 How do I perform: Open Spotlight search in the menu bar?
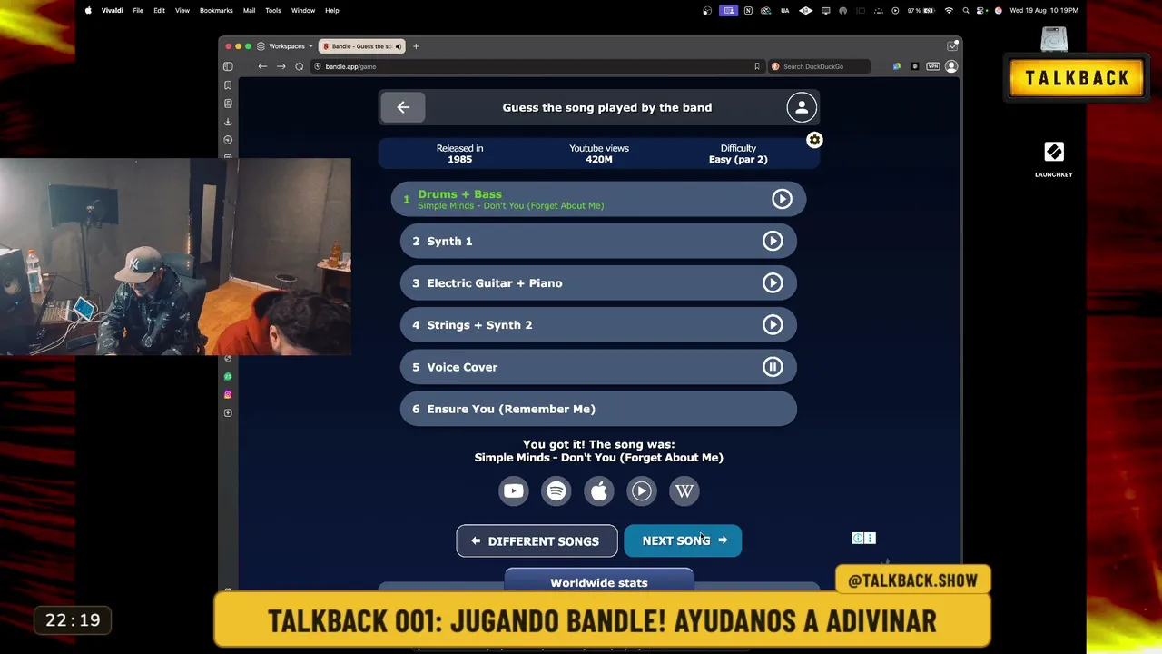965,11
